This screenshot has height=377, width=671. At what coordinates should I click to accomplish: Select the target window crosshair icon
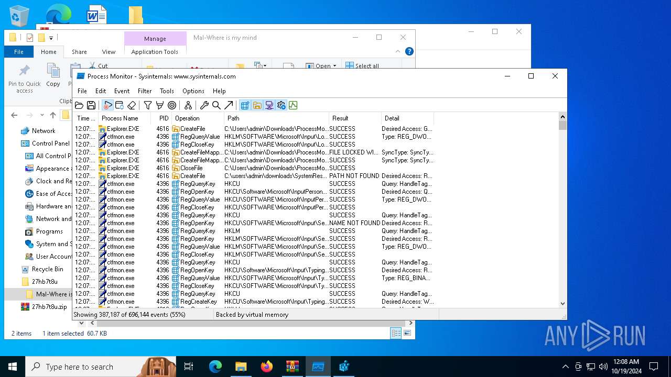(x=172, y=105)
